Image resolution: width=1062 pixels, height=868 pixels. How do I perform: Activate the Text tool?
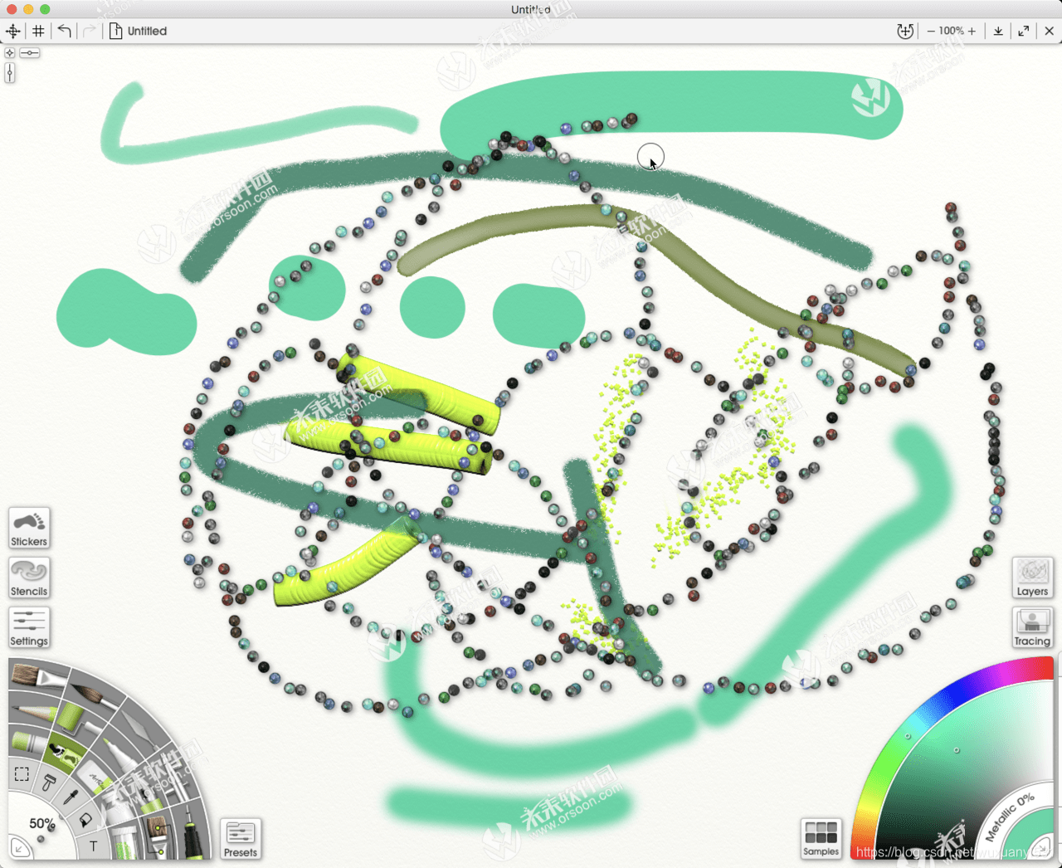tap(93, 846)
